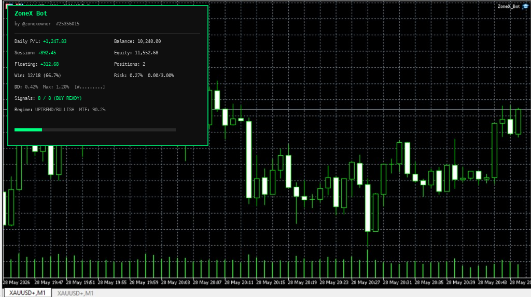Click the '28 May 20:27' time label
The image size is (531, 297).
pyautogui.click(x=366, y=283)
